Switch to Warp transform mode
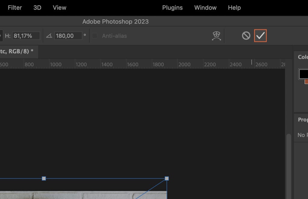The width and height of the screenshot is (308, 199). pos(216,35)
